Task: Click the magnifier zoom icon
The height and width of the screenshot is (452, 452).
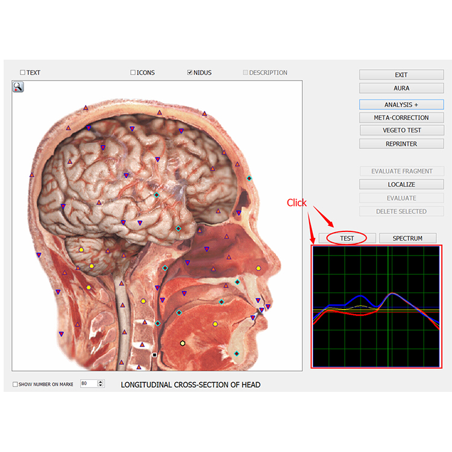Action: pos(18,87)
